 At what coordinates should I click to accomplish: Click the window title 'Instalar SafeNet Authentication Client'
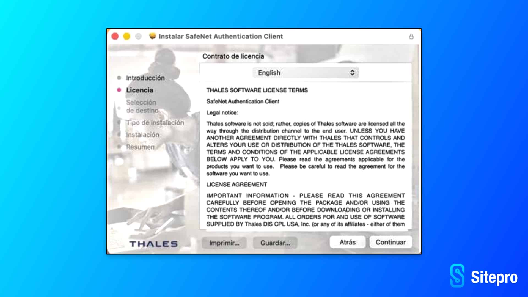coord(221,36)
